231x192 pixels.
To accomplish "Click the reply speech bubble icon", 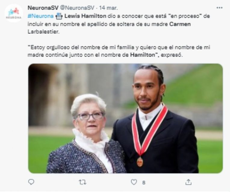I will tap(31, 182).
